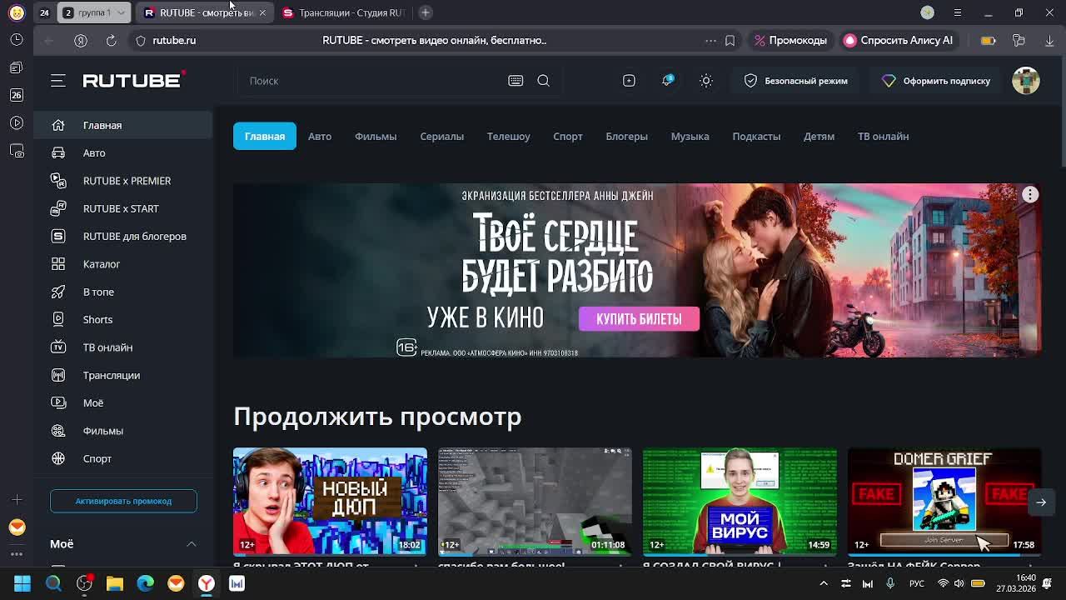
Task: Open Трансляции in the sidebar
Action: [x=123, y=375]
